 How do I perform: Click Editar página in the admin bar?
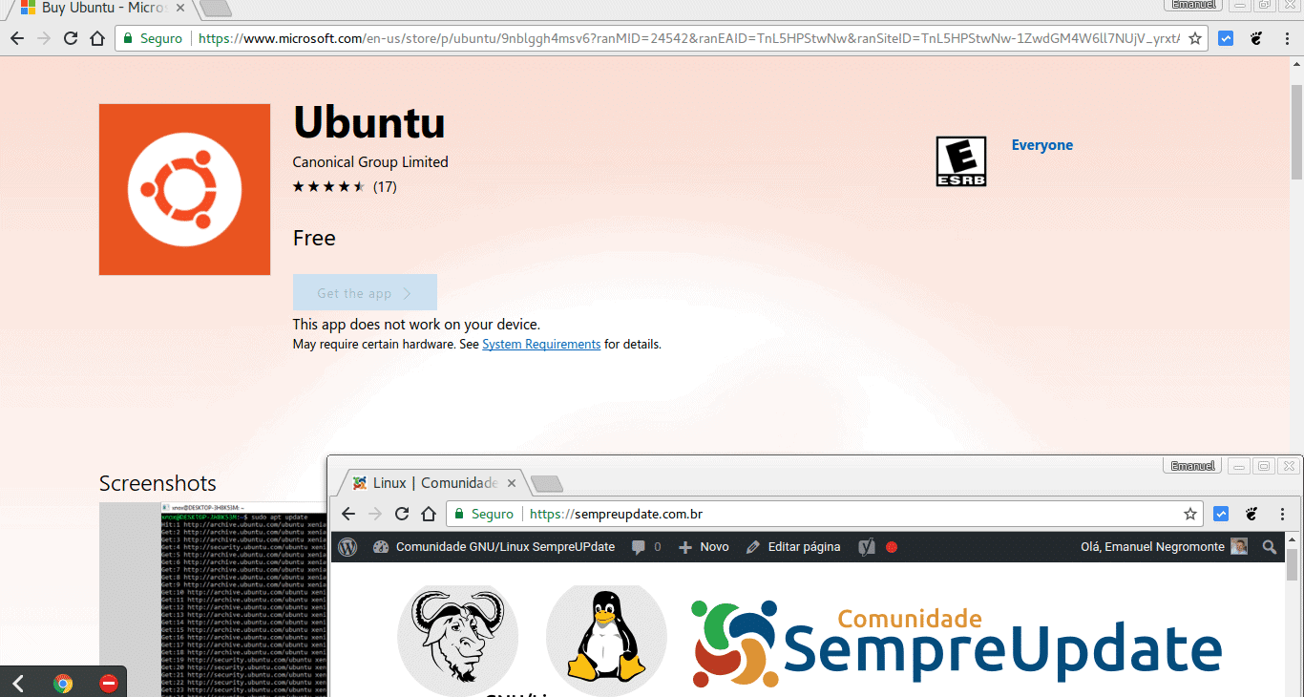point(793,547)
